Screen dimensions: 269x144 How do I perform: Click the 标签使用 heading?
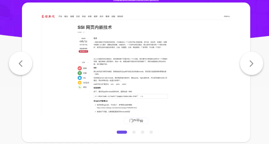pos(97,88)
